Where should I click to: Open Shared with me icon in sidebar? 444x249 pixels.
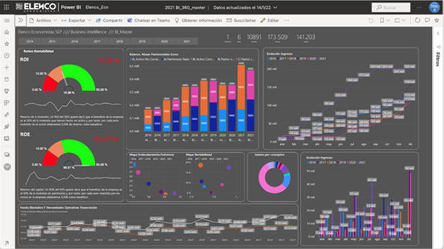click(x=7, y=115)
